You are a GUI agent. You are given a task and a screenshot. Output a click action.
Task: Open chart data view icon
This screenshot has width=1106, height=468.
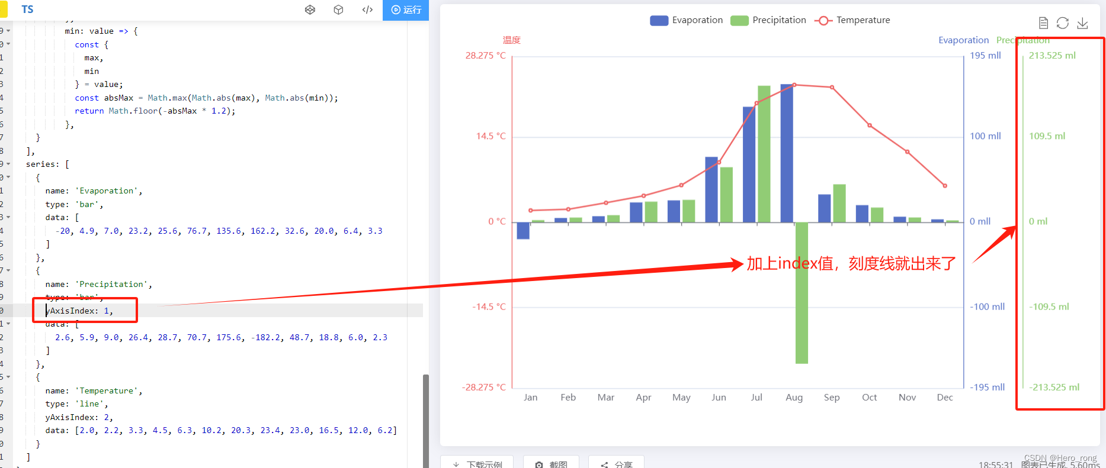tap(1043, 23)
